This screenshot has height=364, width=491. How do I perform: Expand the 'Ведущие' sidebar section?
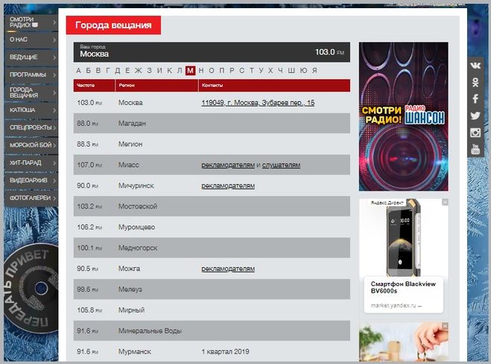30,57
